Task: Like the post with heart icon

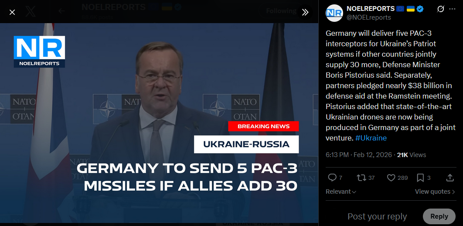Action: coord(391,178)
